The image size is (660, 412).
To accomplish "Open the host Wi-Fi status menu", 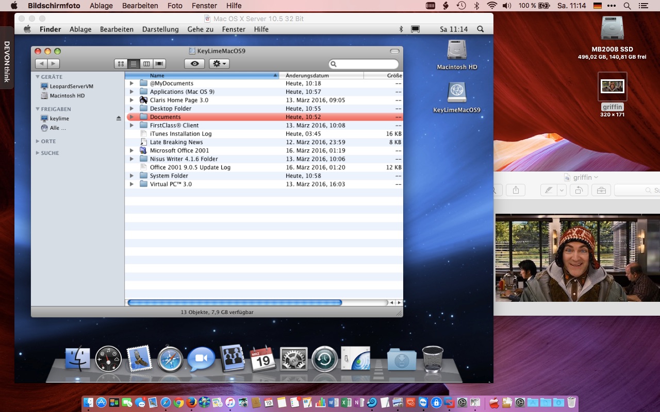I will 492,6.
